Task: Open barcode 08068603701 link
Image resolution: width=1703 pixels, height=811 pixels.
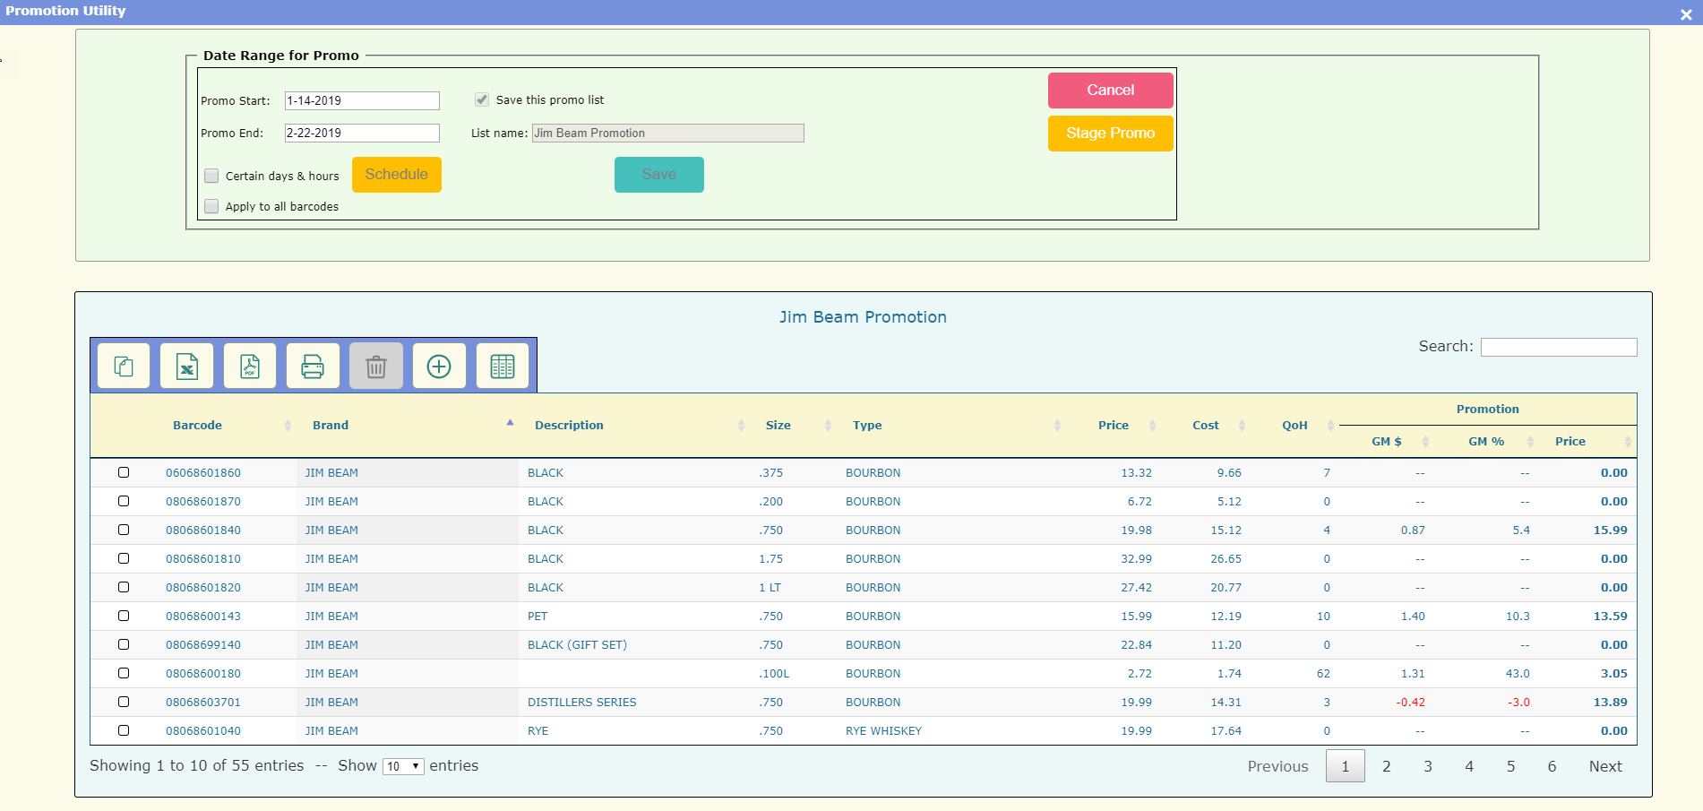Action: click(203, 703)
